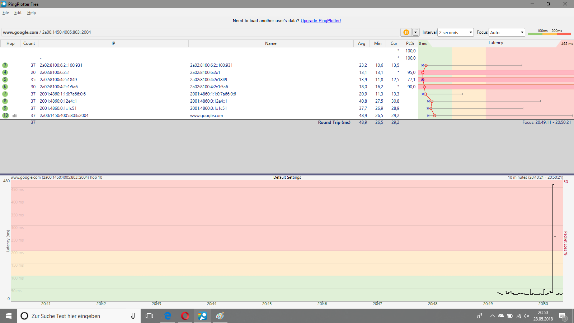
Task: Click the muted volume tray icon
Action: click(x=527, y=316)
